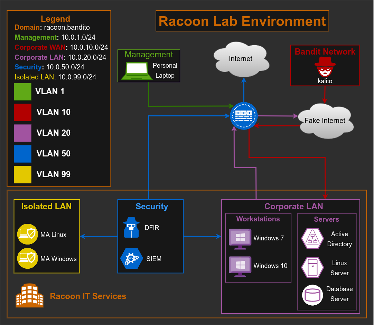
Task: Select the VLAN 99 yellow color swatch
Action: pyautogui.click(x=22, y=174)
